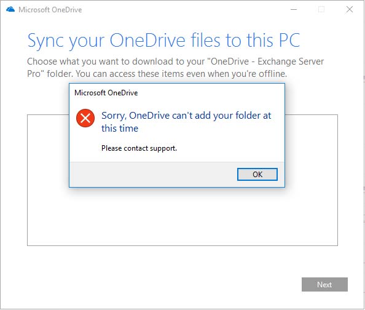Image resolution: width=365 pixels, height=310 pixels.
Task: Click the greyed-out Next button
Action: tap(324, 284)
